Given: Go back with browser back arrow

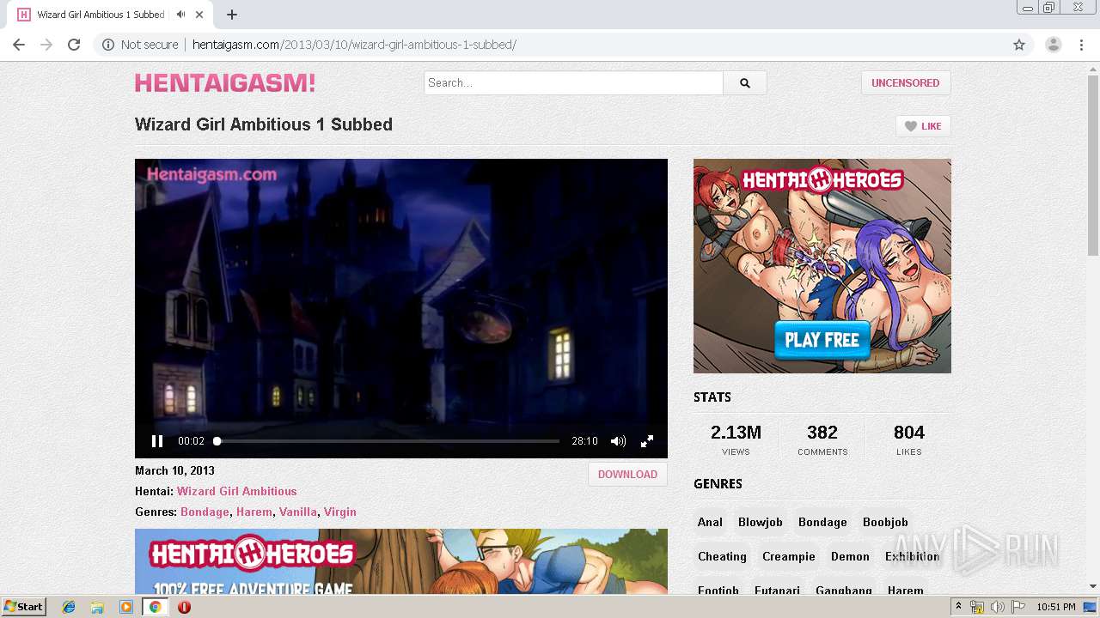Looking at the screenshot, I should [x=19, y=45].
